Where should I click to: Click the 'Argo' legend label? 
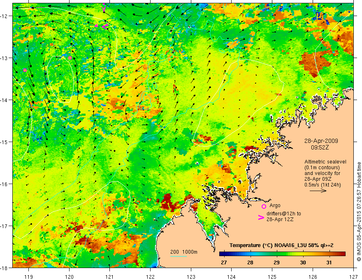(275, 205)
